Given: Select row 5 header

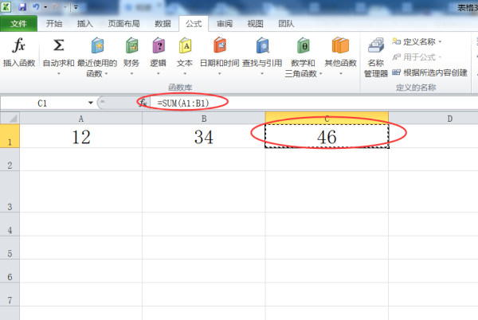Looking at the screenshot, I should coord(10,248).
